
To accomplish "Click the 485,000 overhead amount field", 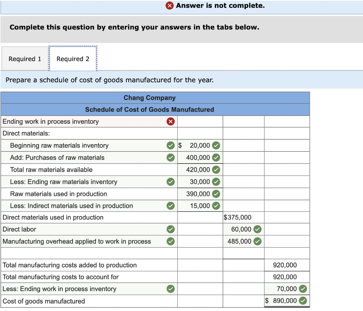I will (x=244, y=241).
